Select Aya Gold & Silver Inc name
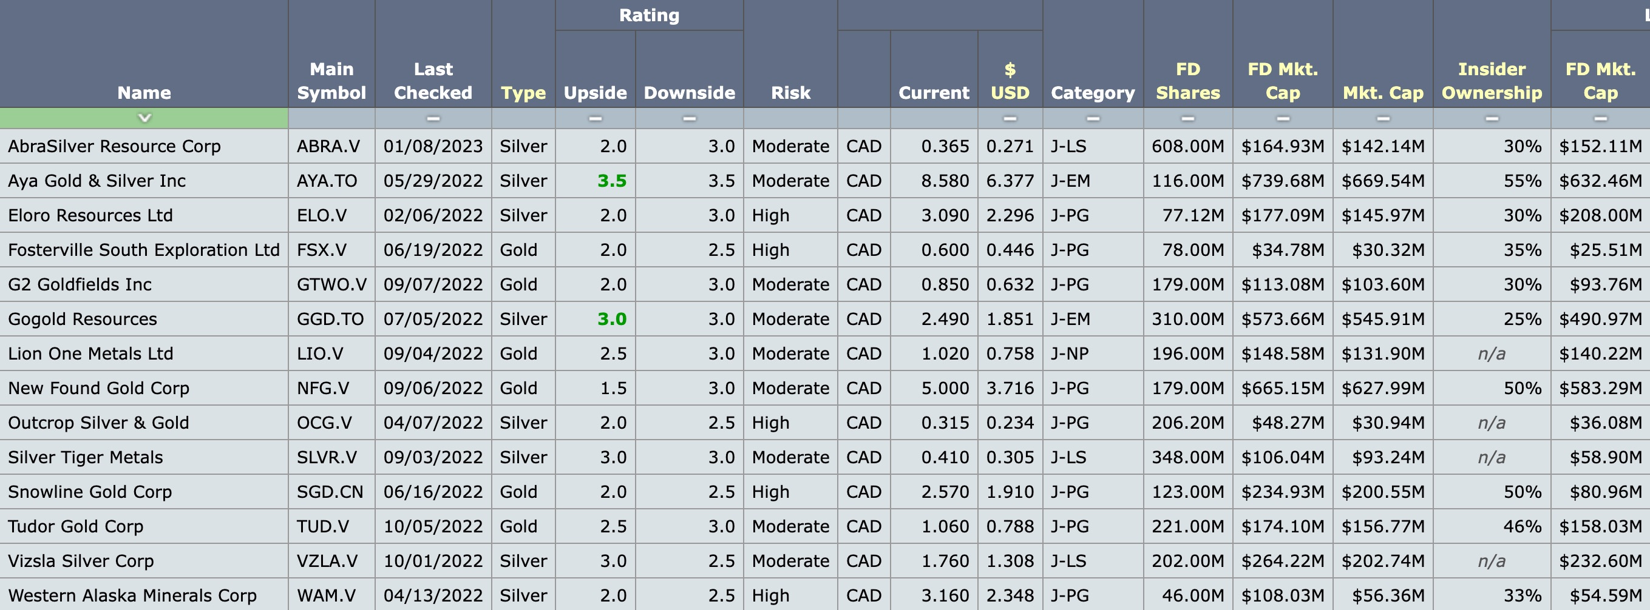 click(97, 181)
